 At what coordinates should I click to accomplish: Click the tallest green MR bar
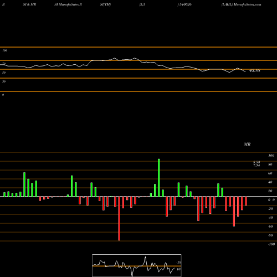coord(159,178)
